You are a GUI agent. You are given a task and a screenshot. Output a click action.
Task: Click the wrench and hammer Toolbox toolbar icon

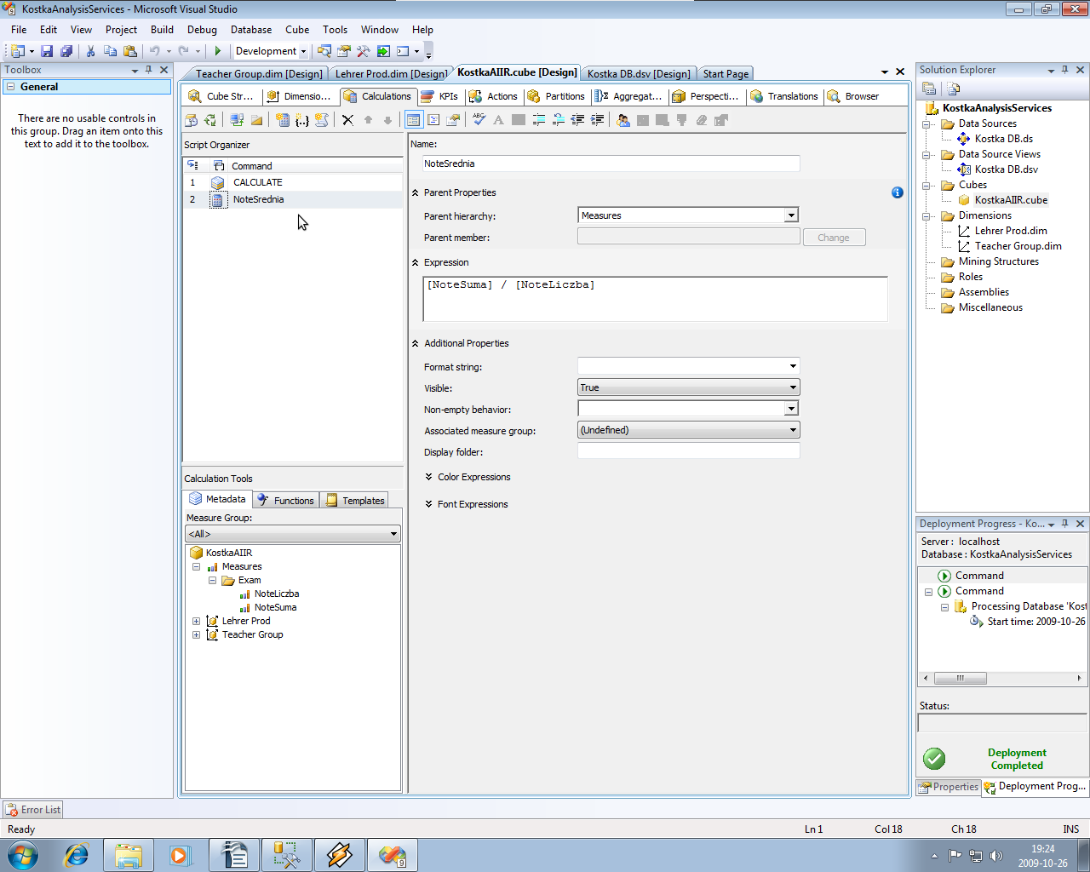(x=364, y=51)
